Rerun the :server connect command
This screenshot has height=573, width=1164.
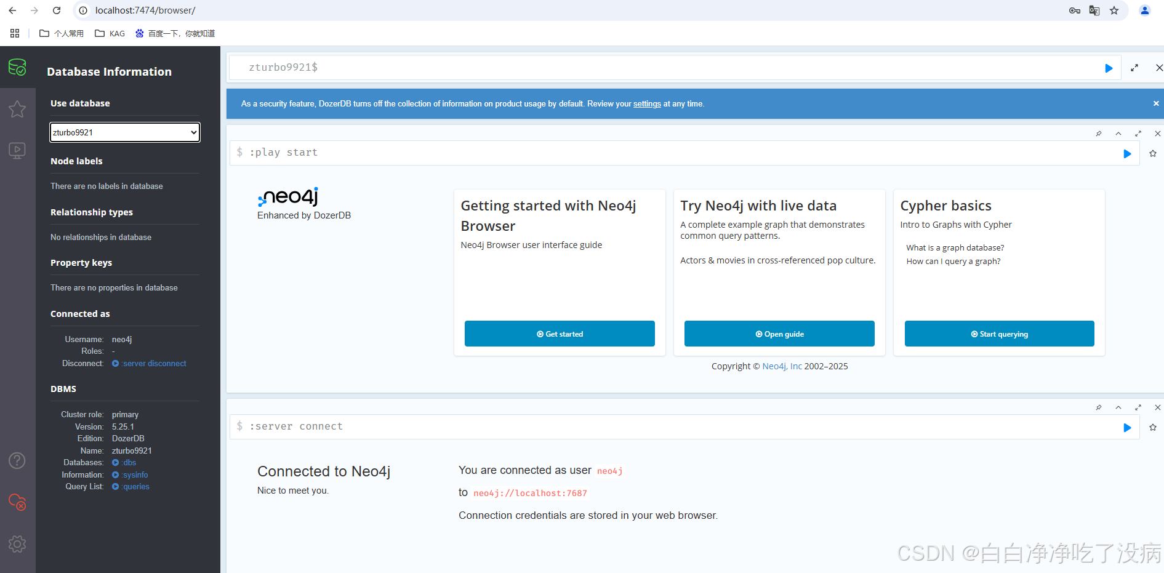tap(1127, 428)
